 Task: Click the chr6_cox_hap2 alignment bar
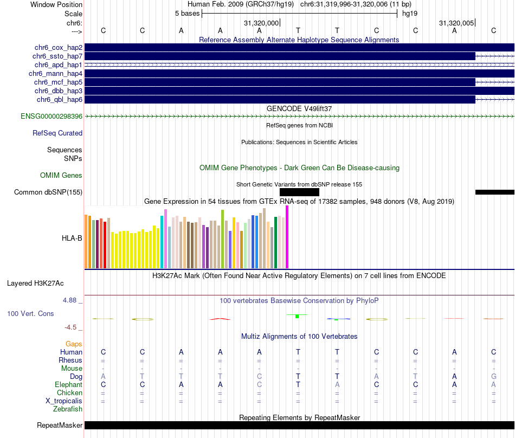click(299, 48)
